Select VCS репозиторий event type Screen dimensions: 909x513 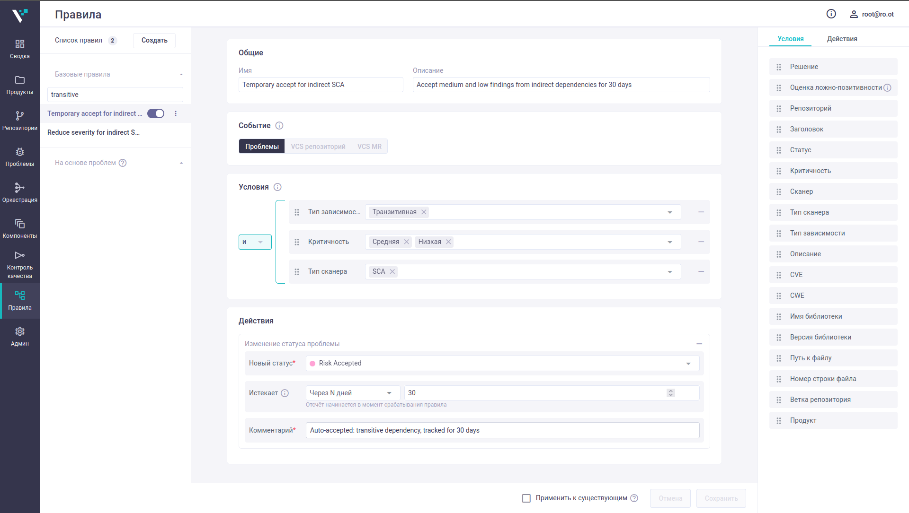coord(318,147)
